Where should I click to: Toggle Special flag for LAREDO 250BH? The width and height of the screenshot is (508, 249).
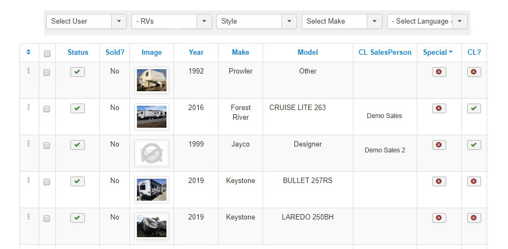(x=439, y=218)
